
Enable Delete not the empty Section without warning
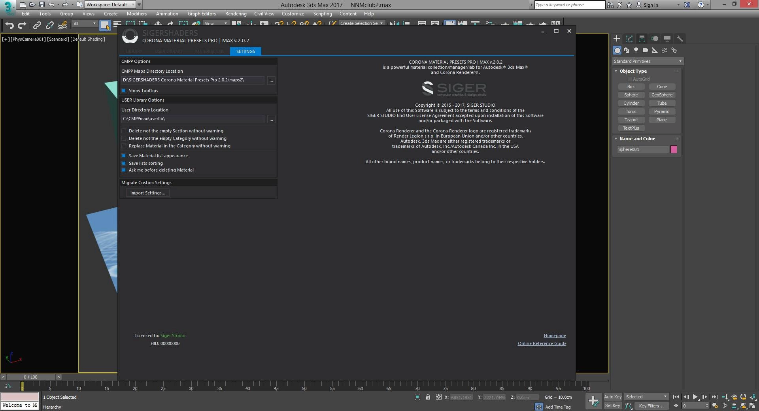click(x=124, y=131)
